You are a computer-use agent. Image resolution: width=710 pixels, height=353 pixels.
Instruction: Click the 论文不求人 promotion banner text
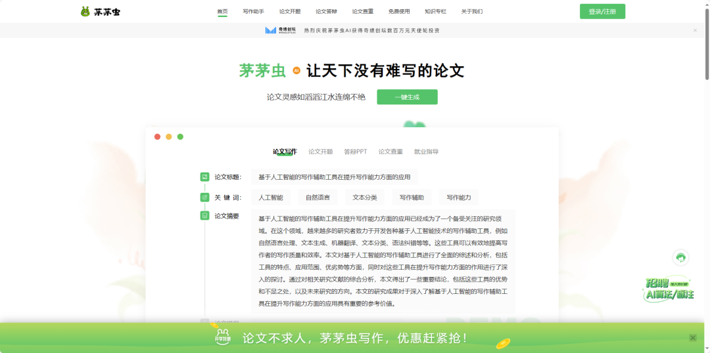tap(355, 338)
